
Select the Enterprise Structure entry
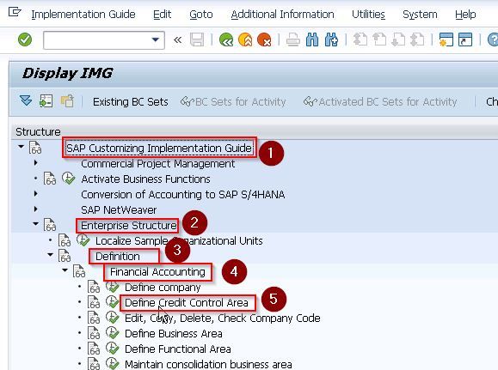click(129, 226)
